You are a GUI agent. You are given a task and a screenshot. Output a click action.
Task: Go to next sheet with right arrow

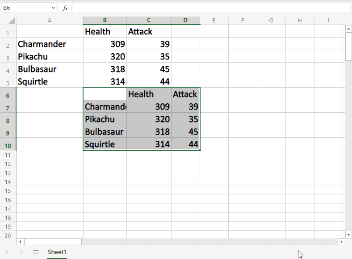(x=21, y=252)
